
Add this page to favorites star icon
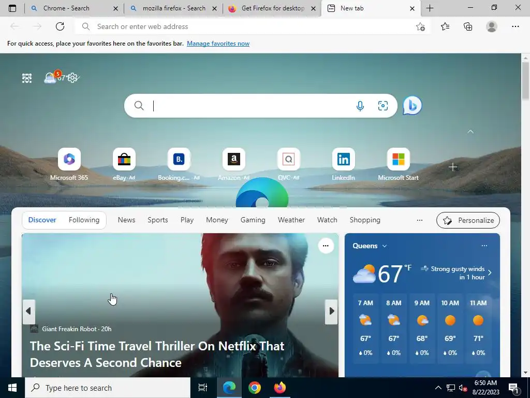click(420, 26)
